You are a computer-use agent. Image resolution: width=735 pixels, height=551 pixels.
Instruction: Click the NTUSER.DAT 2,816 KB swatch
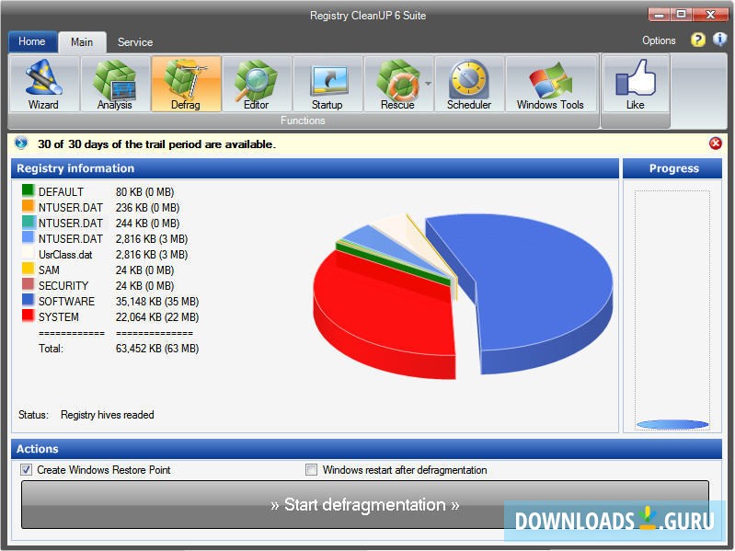tap(29, 237)
